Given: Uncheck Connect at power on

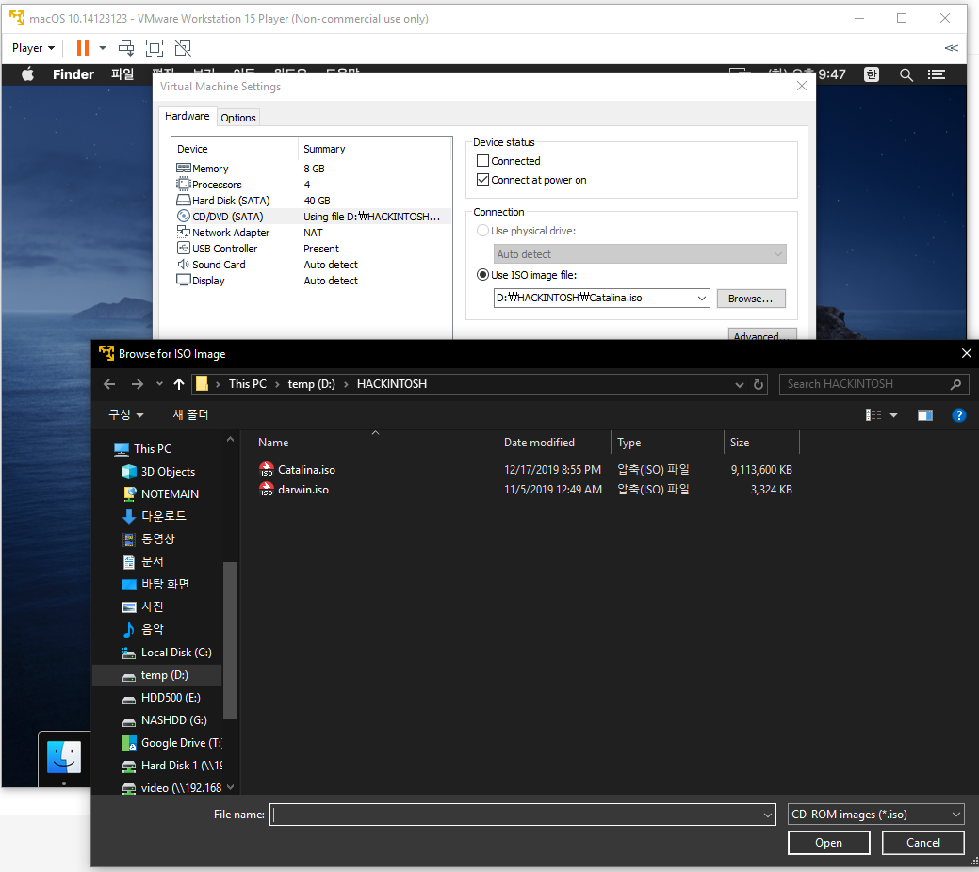Looking at the screenshot, I should click(482, 180).
